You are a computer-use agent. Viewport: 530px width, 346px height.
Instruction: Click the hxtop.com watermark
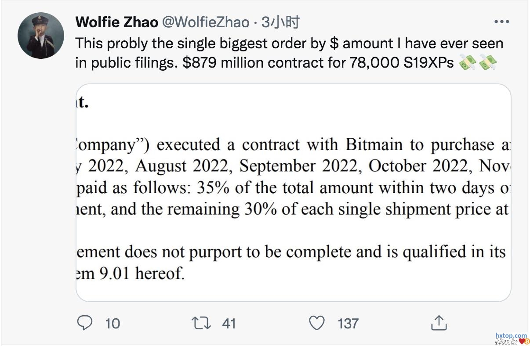(x=511, y=335)
